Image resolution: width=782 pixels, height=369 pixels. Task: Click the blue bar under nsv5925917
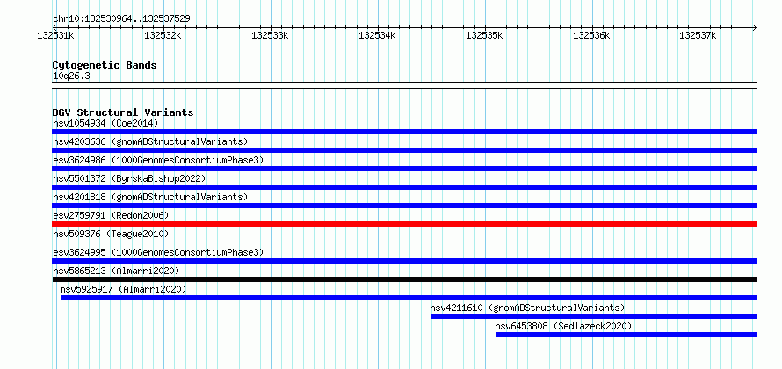(x=409, y=298)
